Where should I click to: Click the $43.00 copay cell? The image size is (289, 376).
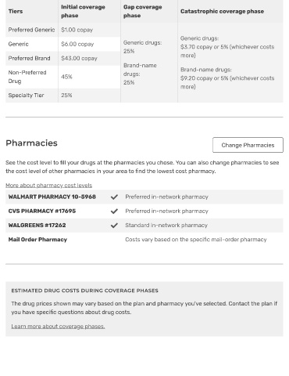coord(79,58)
